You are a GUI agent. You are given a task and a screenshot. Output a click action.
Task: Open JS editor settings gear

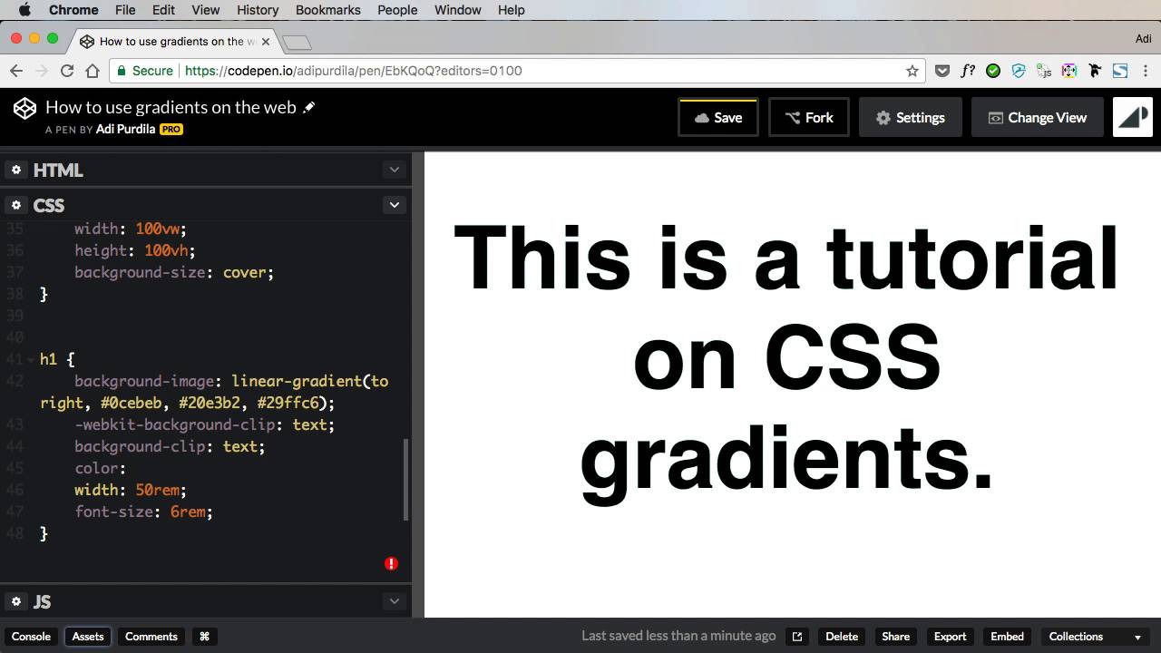click(15, 601)
